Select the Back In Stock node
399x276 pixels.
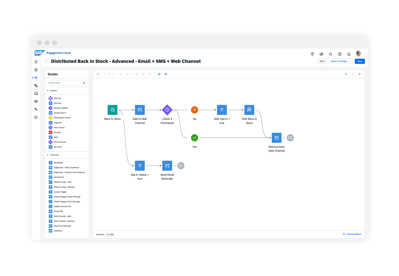(112, 110)
